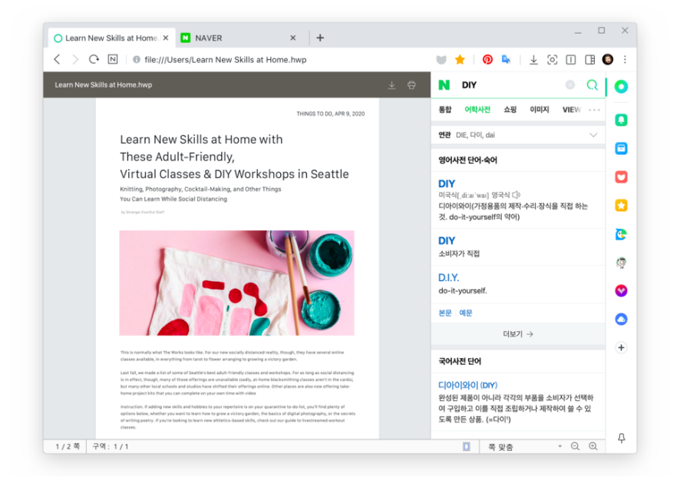Select the 쇼핑 tab

(510, 110)
